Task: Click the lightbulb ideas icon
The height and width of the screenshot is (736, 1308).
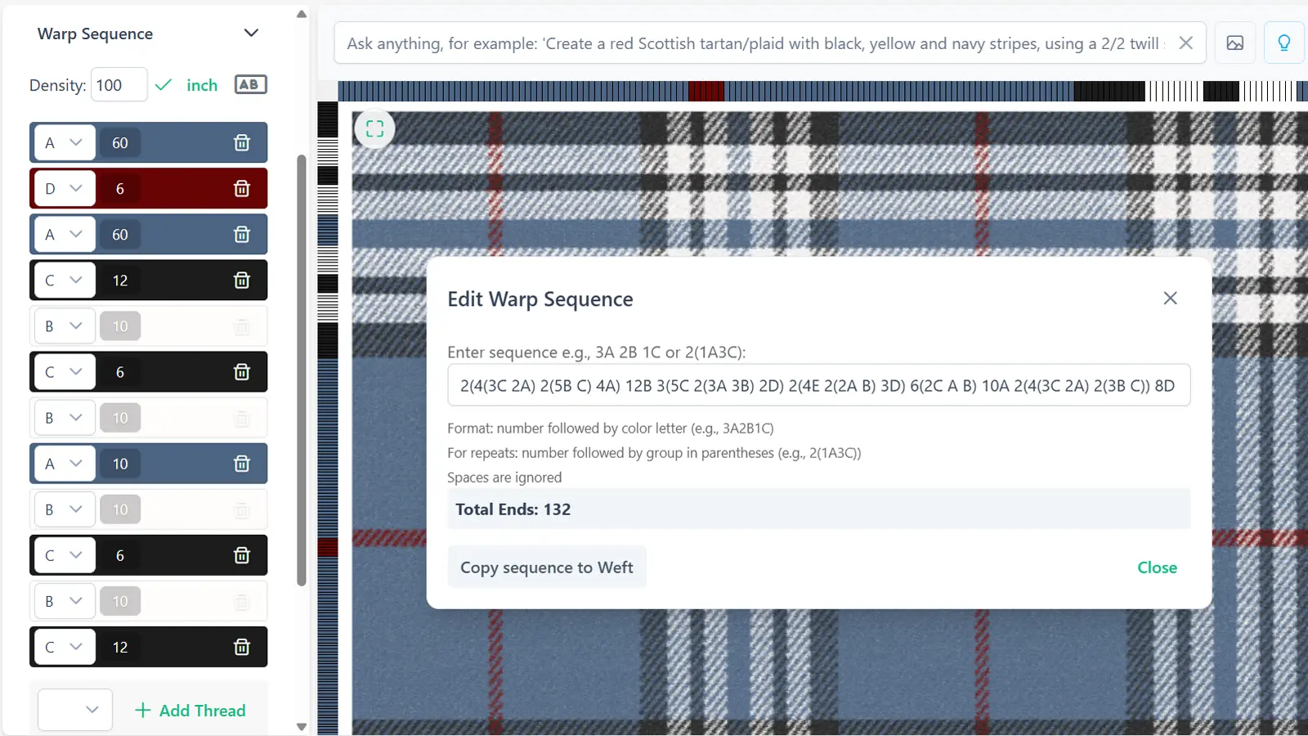Action: click(x=1284, y=43)
